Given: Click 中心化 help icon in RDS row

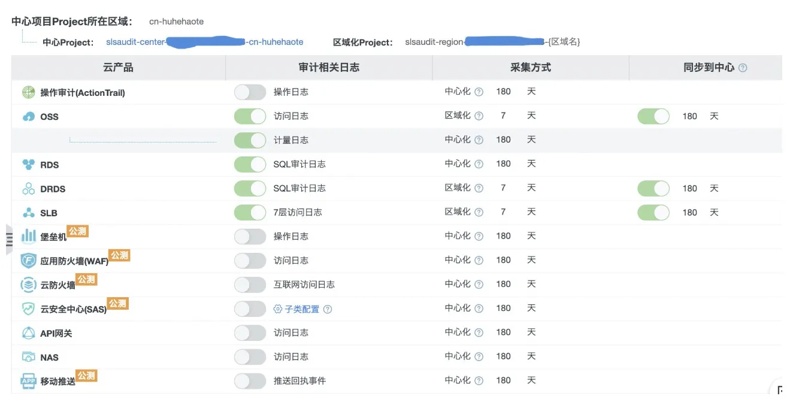Looking at the screenshot, I should pos(479,164).
